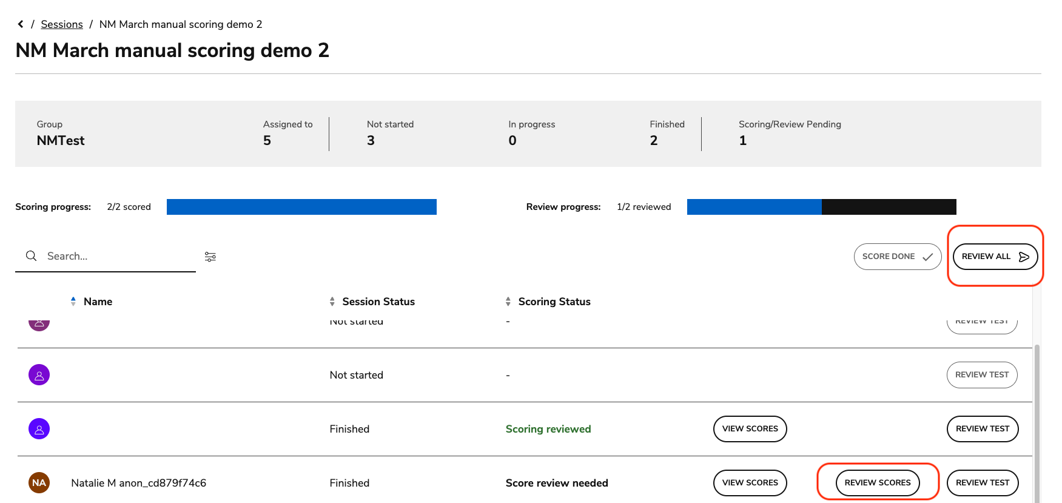The width and height of the screenshot is (1062, 503).
Task: Sort by Scoring Status column
Action: [554, 302]
